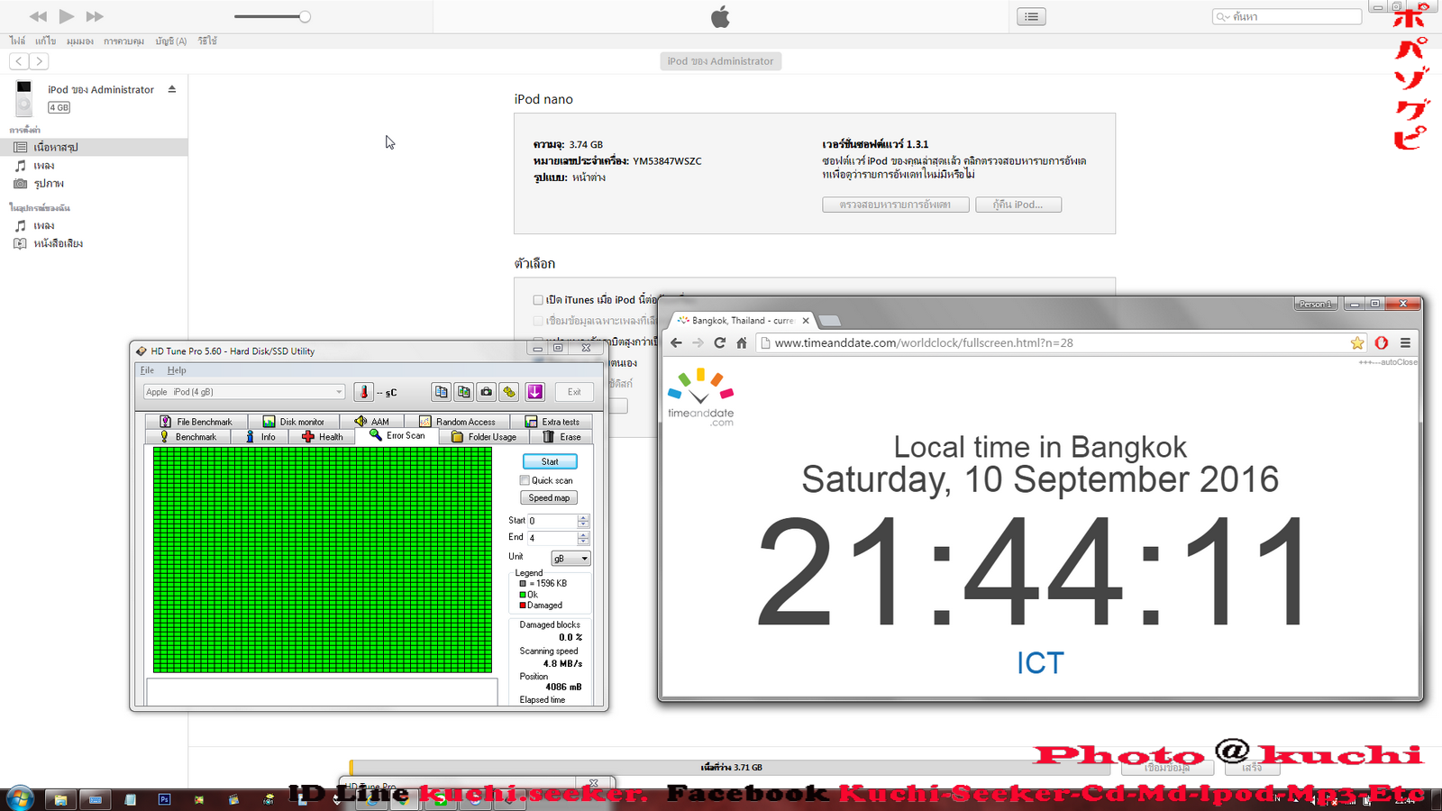Click the กู้คืน iPod... restore button
This screenshot has width=1442, height=811.
[x=1018, y=205]
